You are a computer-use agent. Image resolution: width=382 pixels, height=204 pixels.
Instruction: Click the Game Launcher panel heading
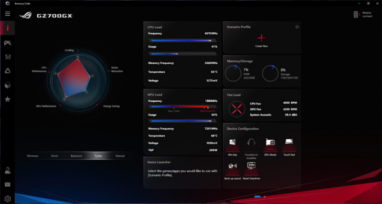coord(159,162)
